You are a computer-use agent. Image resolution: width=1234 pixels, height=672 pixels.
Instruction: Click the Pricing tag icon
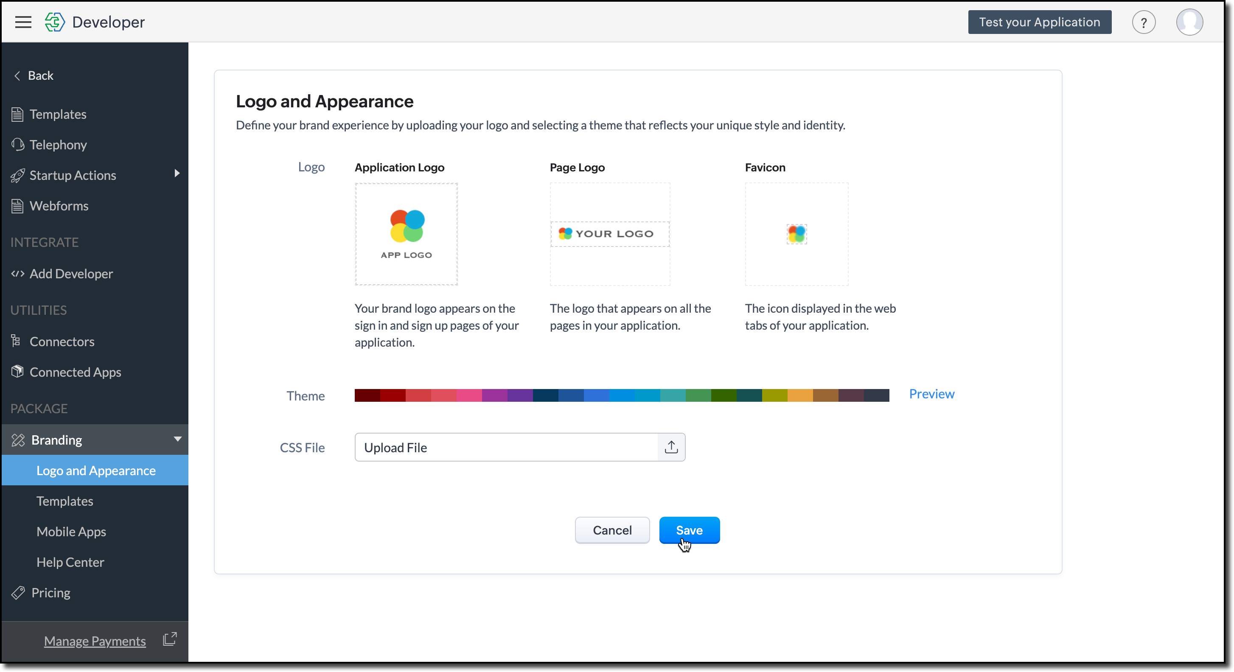pyautogui.click(x=18, y=593)
